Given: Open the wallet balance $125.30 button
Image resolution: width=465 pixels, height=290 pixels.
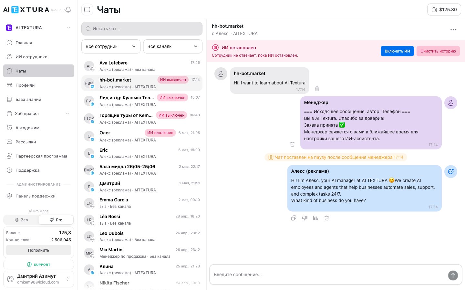Looking at the screenshot, I should pos(444,10).
